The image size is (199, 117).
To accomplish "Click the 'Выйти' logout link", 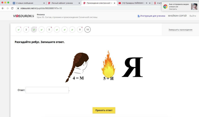I will click(x=193, y=16).
